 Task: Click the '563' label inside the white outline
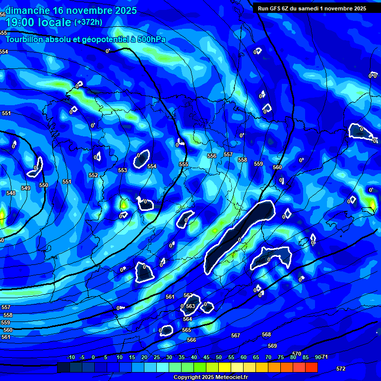coord(190,306)
